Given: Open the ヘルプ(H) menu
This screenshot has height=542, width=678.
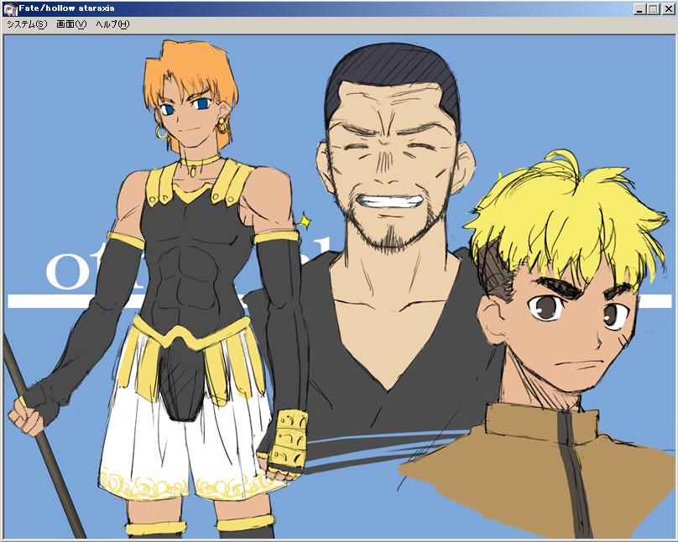Looking at the screenshot, I should tap(112, 24).
